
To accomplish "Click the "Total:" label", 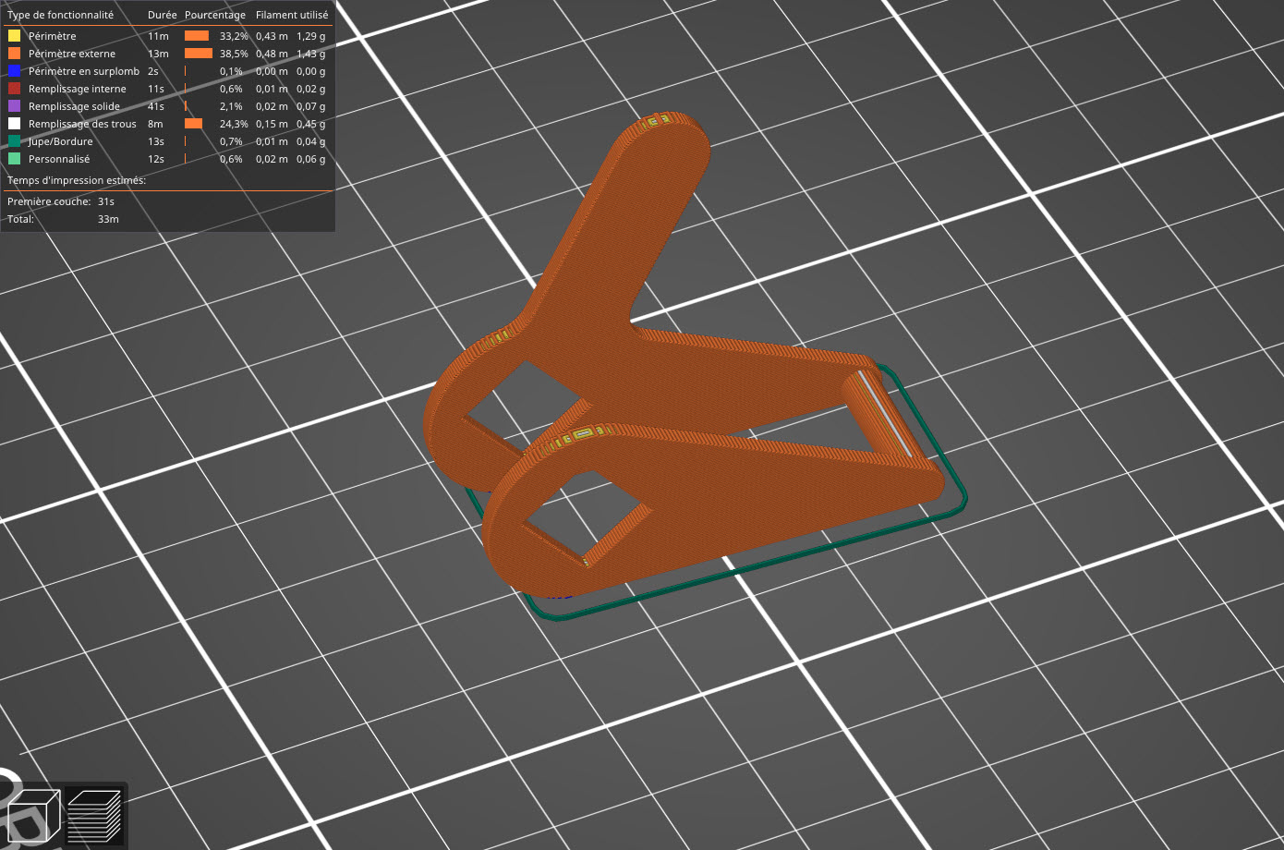I will (x=20, y=219).
